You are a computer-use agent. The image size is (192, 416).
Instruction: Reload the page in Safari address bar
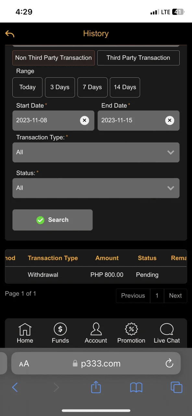pyautogui.click(x=169, y=363)
